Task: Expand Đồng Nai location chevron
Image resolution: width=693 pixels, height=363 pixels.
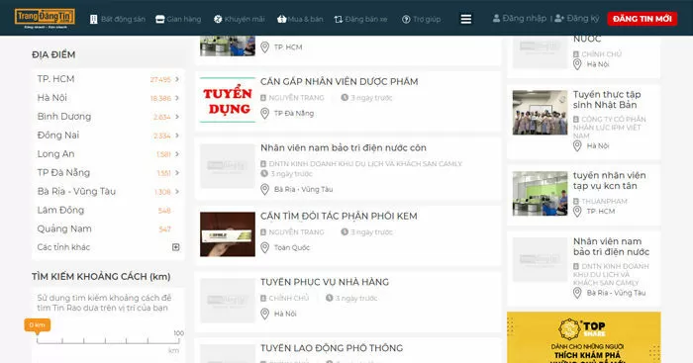Action: pos(177,136)
